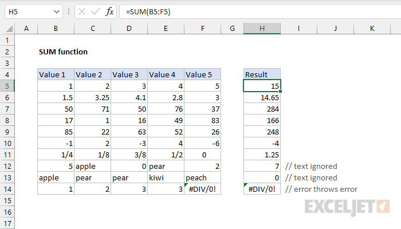401x229 pixels.
Task: Open the Insert Function fx icon
Action: pyautogui.click(x=109, y=12)
